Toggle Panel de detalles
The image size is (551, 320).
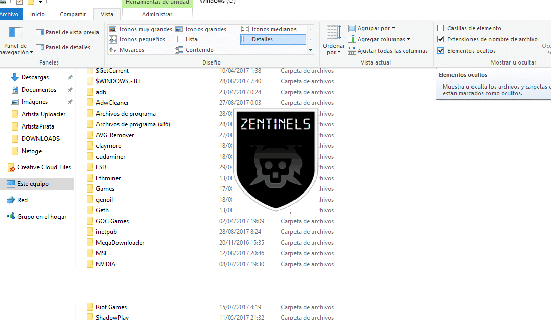[63, 47]
